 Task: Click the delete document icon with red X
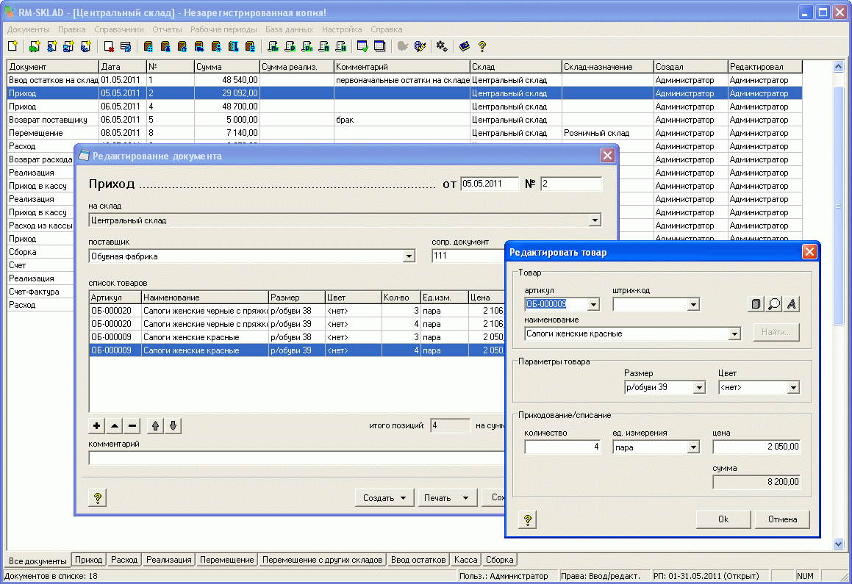pyautogui.click(x=109, y=46)
